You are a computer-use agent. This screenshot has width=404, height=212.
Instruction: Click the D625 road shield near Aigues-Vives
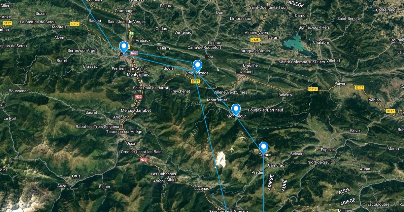point(256,40)
